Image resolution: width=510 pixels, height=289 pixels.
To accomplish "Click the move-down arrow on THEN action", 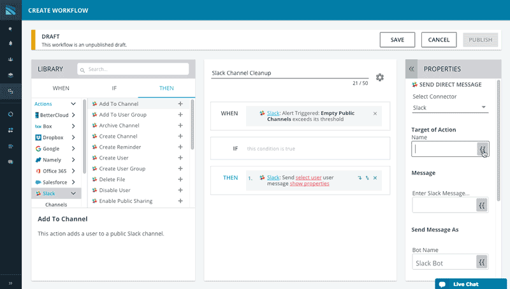I will click(360, 178).
